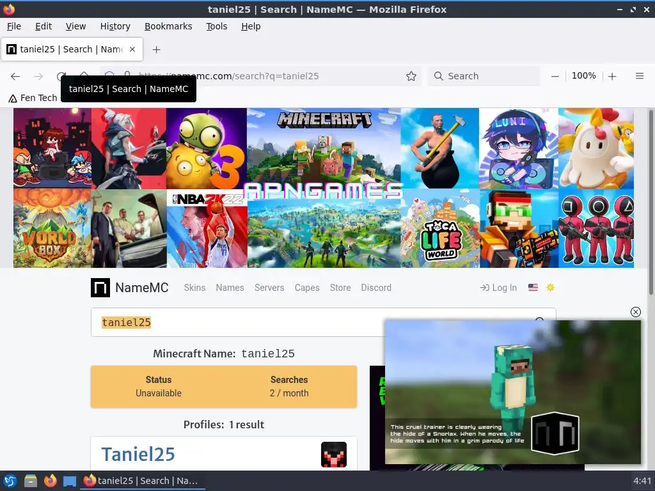Screen dimensions: 655x491
Task: Click the taskbar clock showing 4:41
Action: [642, 481]
